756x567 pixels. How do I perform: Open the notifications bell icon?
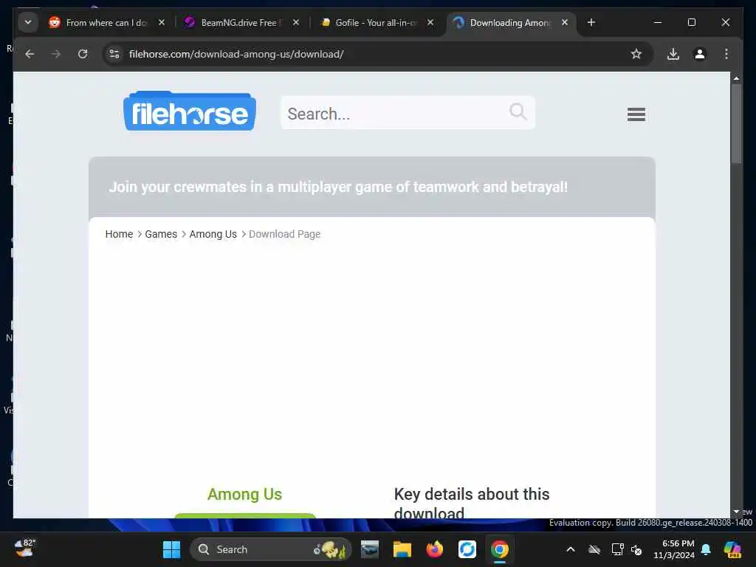[x=706, y=549]
